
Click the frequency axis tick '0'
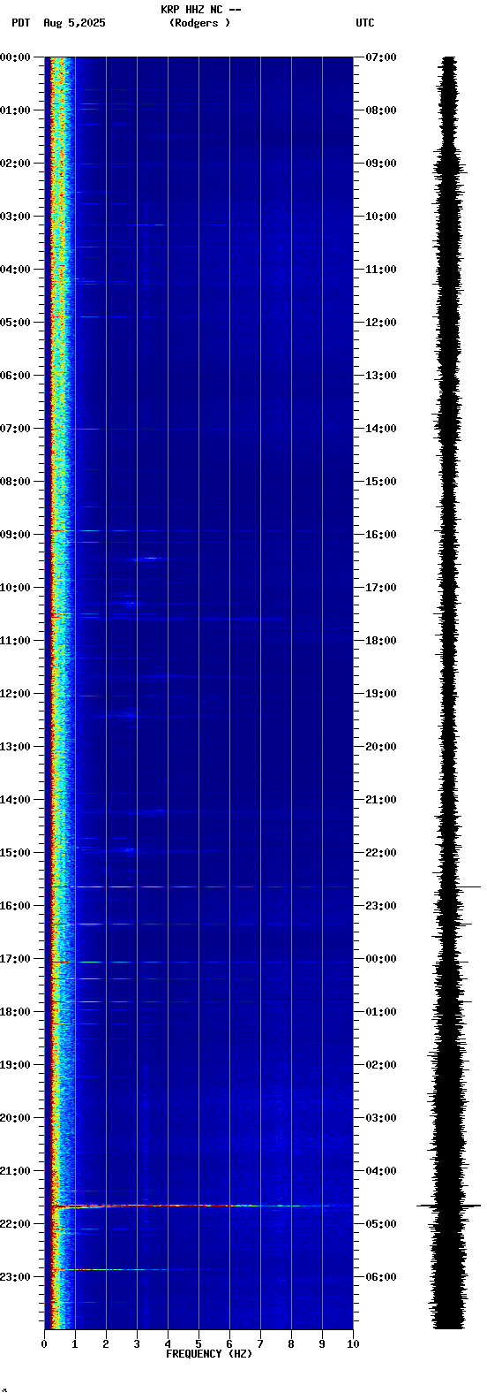click(44, 1344)
